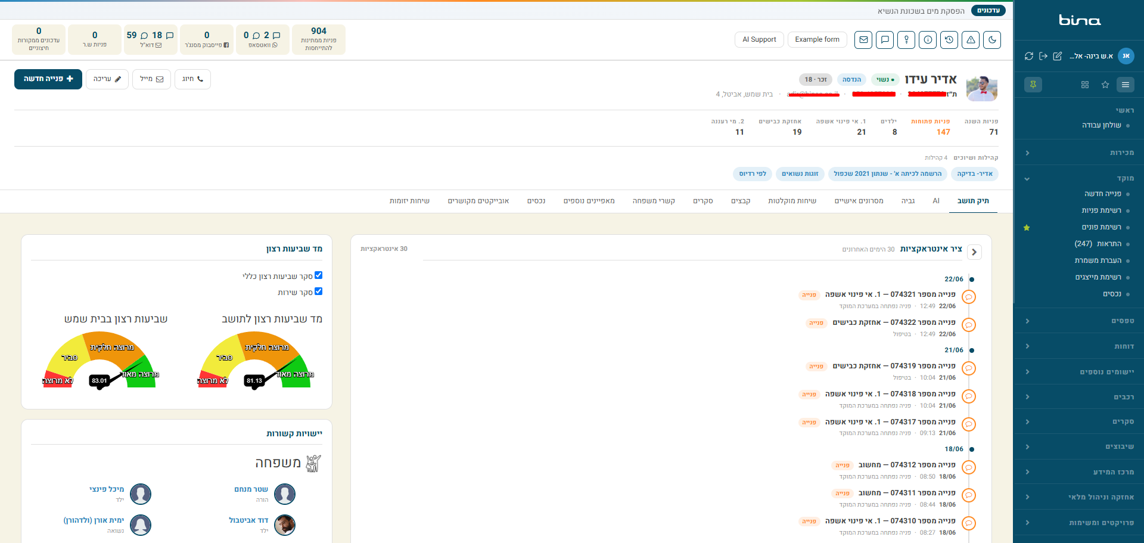The image size is (1144, 543).
Task: Open the וואטסאפ WhatsApp counter card
Action: tap(263, 39)
